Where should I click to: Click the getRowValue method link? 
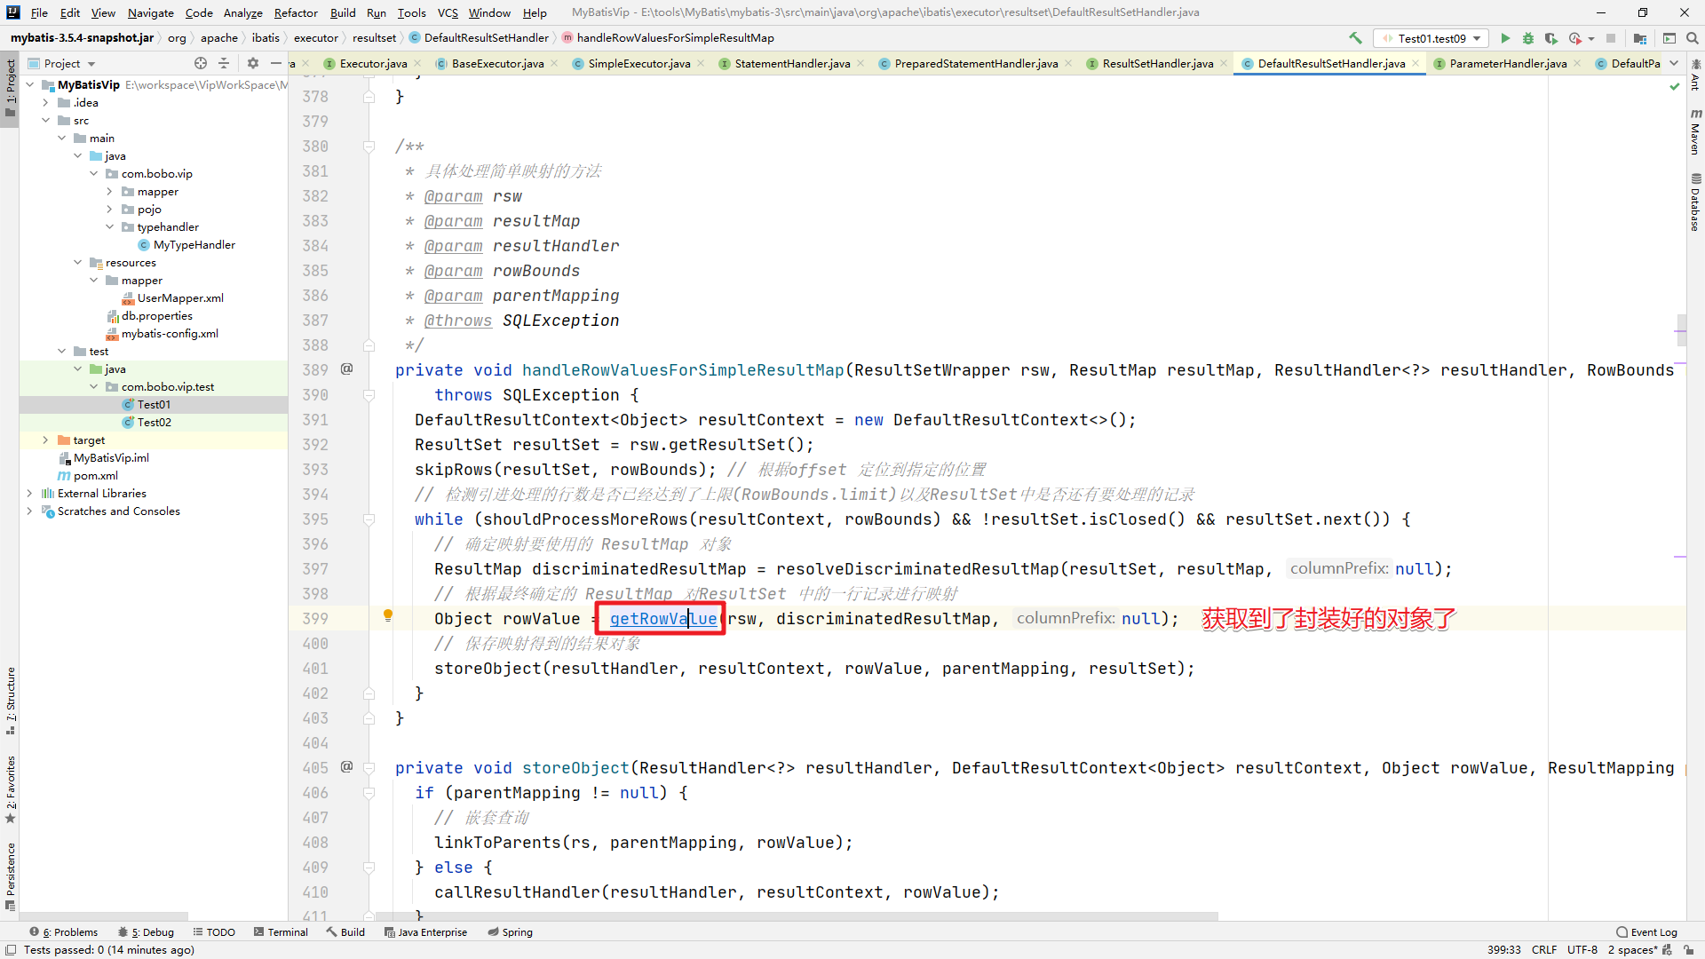(662, 619)
